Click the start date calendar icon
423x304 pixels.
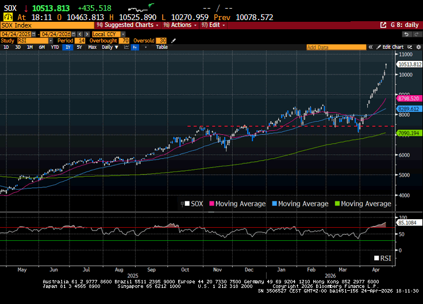point(34,34)
